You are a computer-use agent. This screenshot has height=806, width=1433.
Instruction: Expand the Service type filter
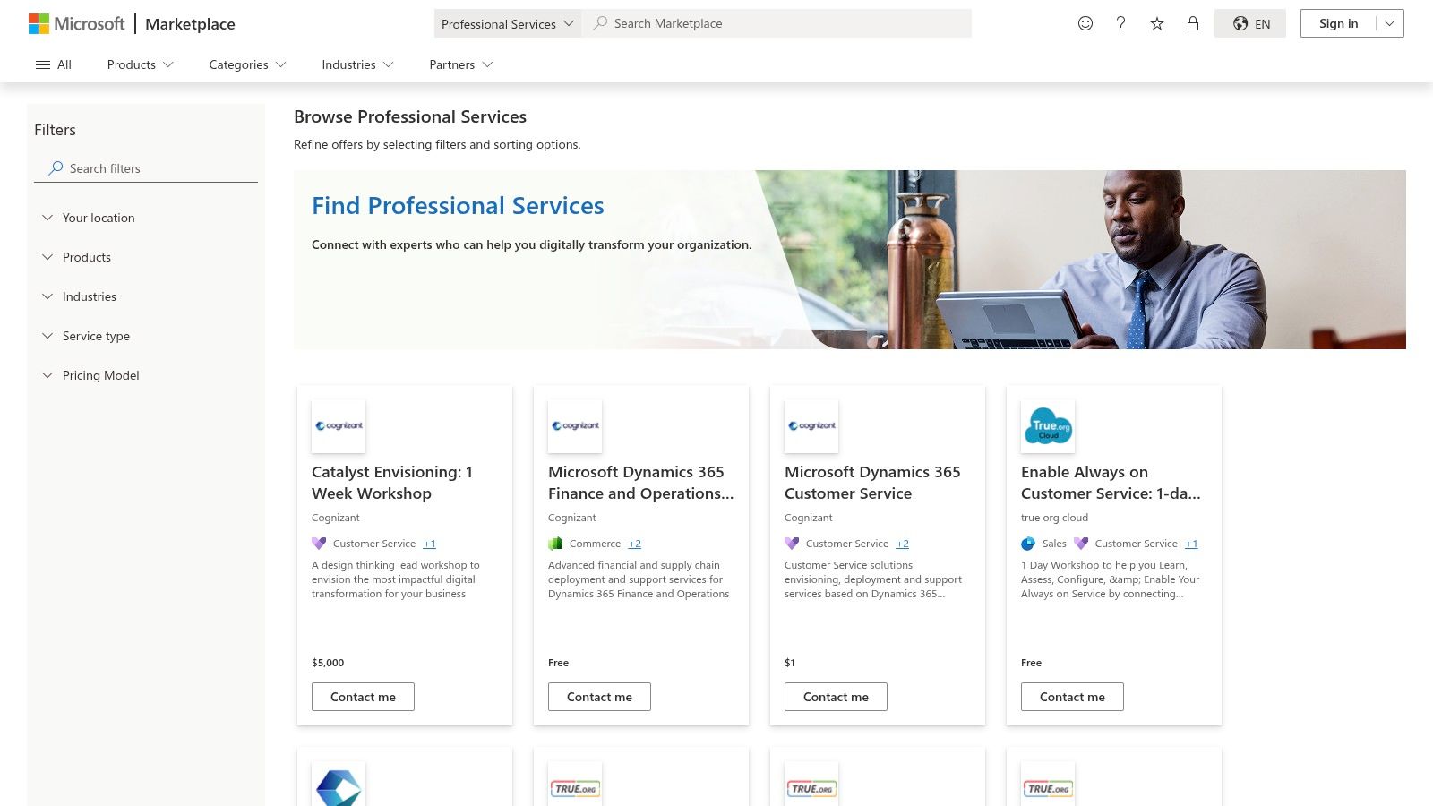pos(95,336)
